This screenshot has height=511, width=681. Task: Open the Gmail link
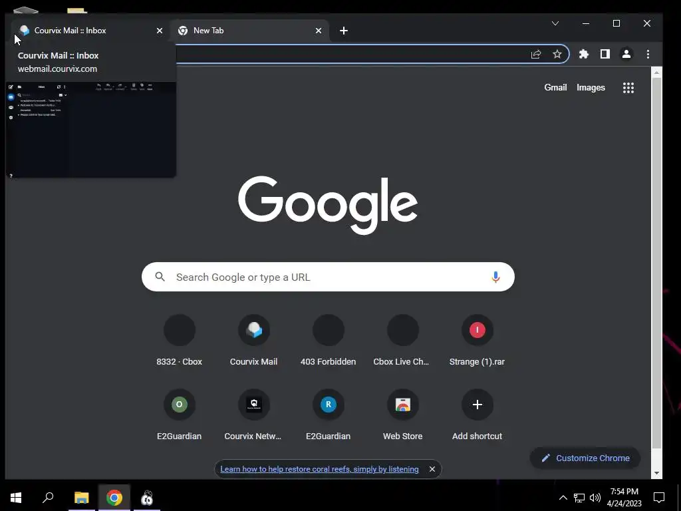click(555, 87)
